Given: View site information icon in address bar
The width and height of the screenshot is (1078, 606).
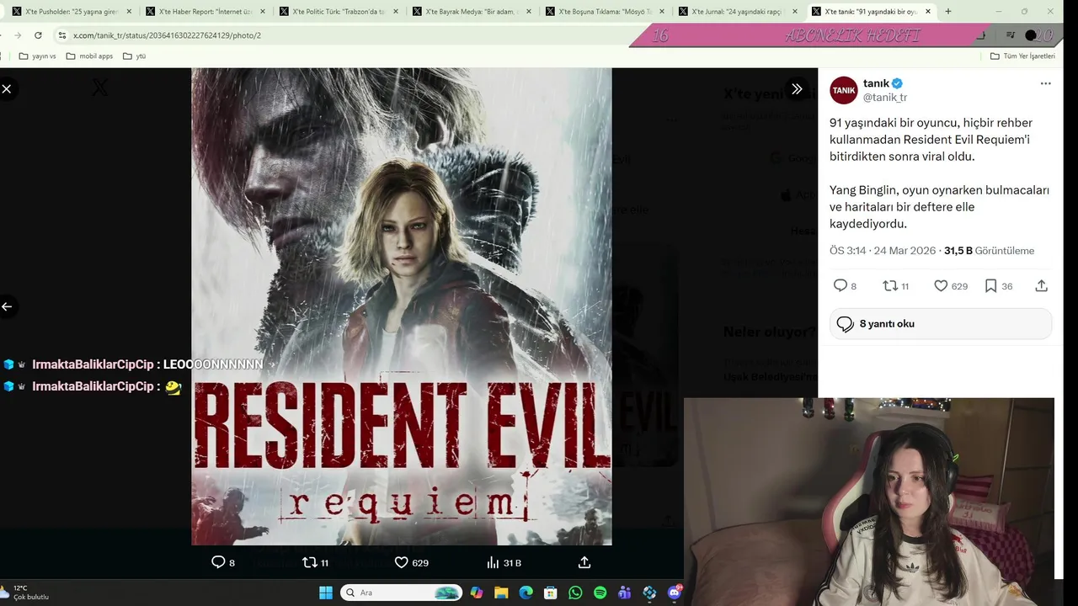Looking at the screenshot, I should pyautogui.click(x=62, y=35).
